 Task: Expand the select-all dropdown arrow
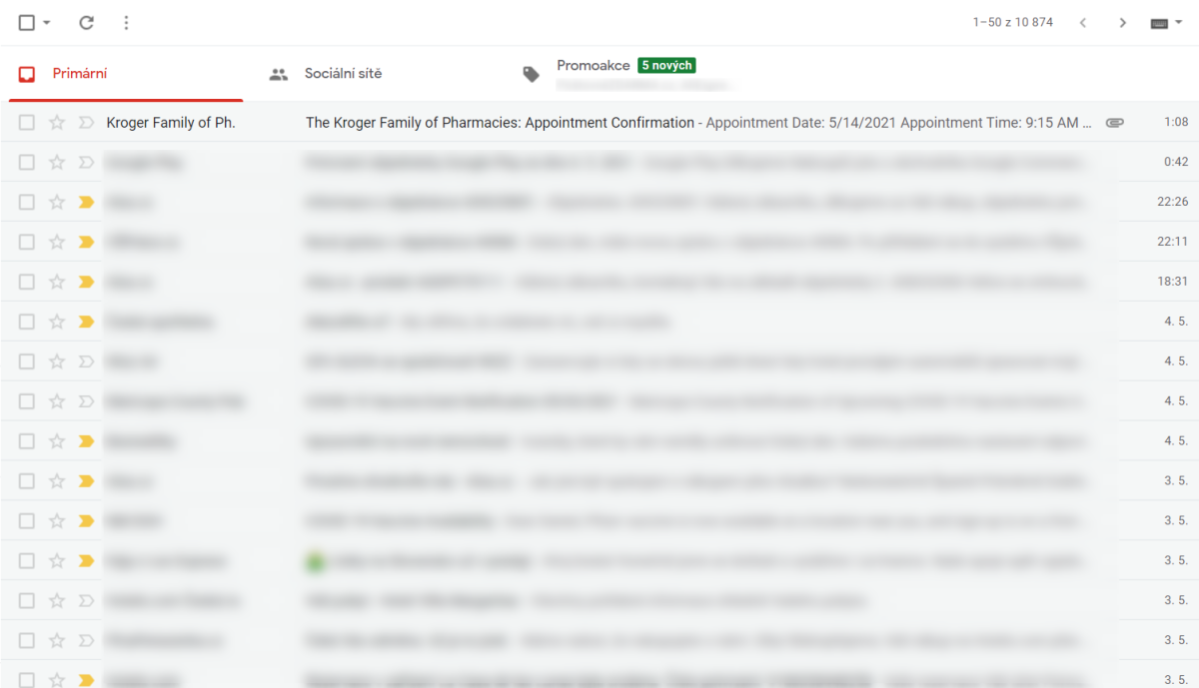(x=47, y=23)
